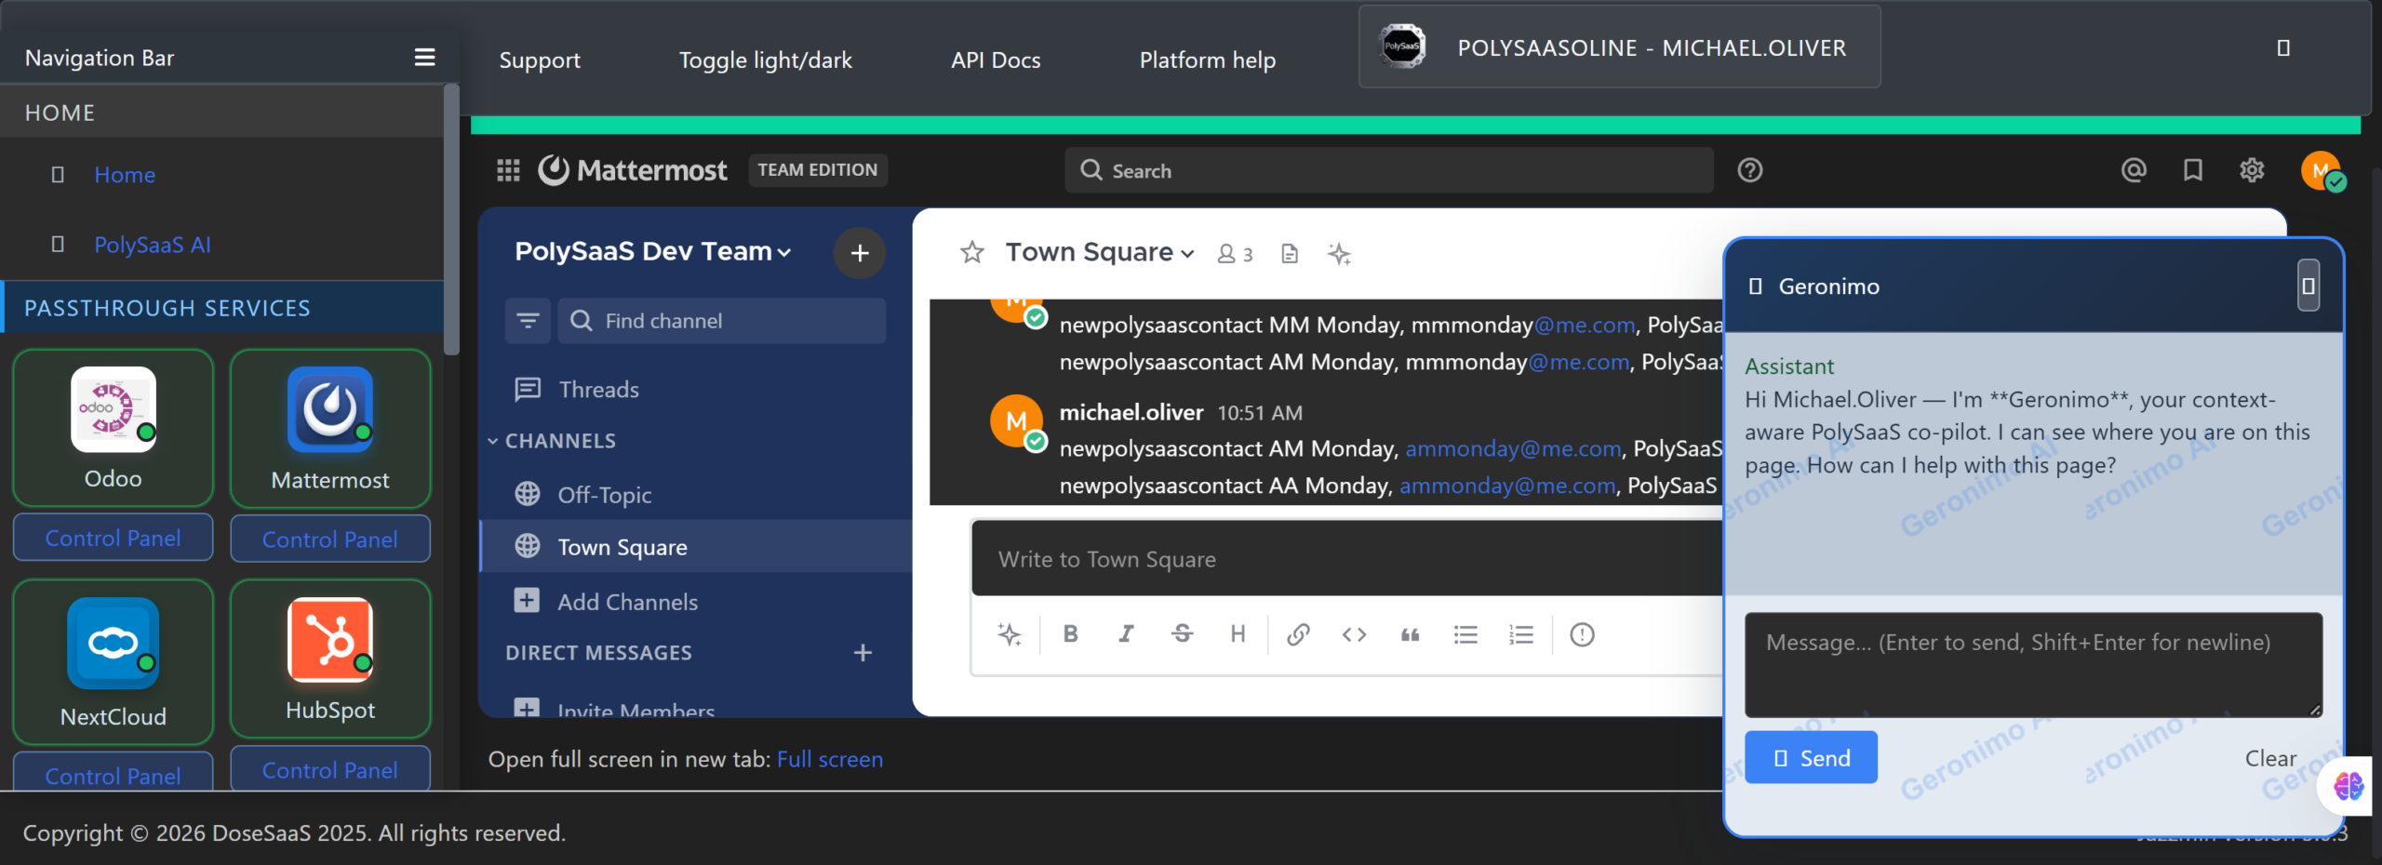
Task: Insert a bulleted list in message
Action: (x=1465, y=634)
